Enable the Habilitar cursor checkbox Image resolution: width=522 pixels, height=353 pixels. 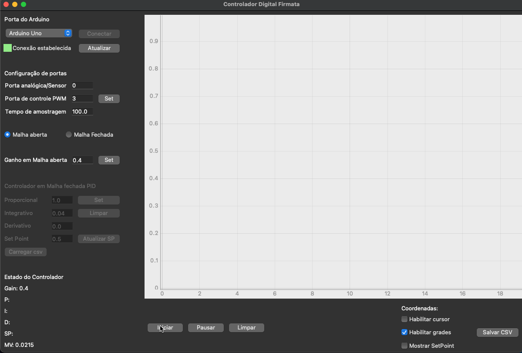(404, 319)
